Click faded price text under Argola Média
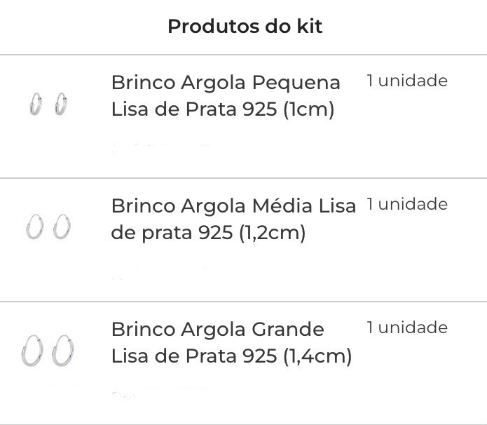 158,272
